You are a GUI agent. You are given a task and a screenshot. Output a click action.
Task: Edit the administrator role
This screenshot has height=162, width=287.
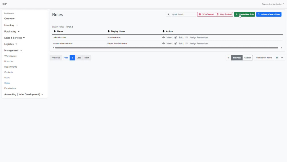pos(181,37)
